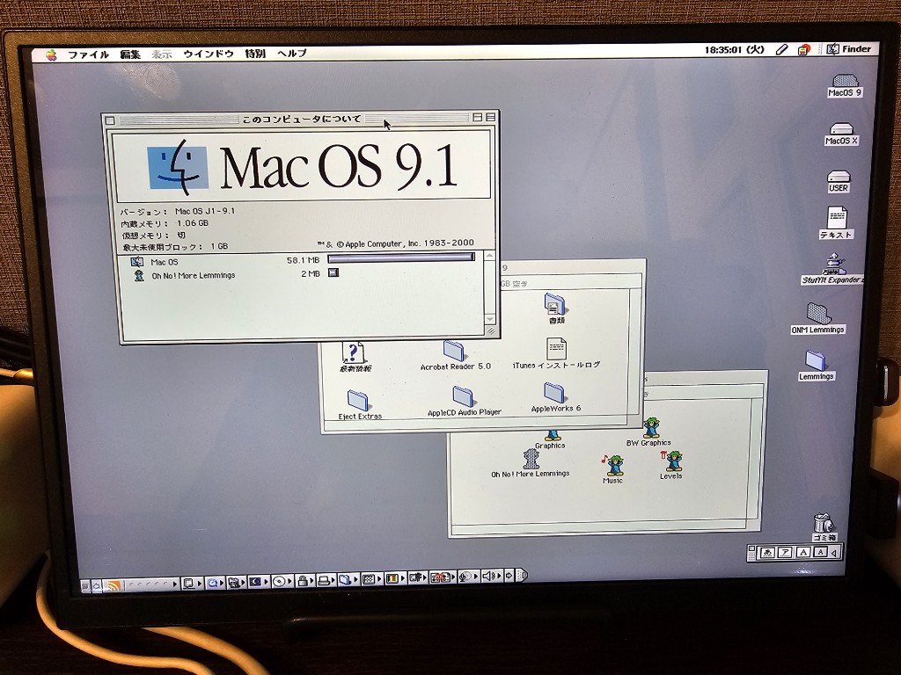Select the first mode in input palette
The image size is (901, 675).
click(767, 553)
